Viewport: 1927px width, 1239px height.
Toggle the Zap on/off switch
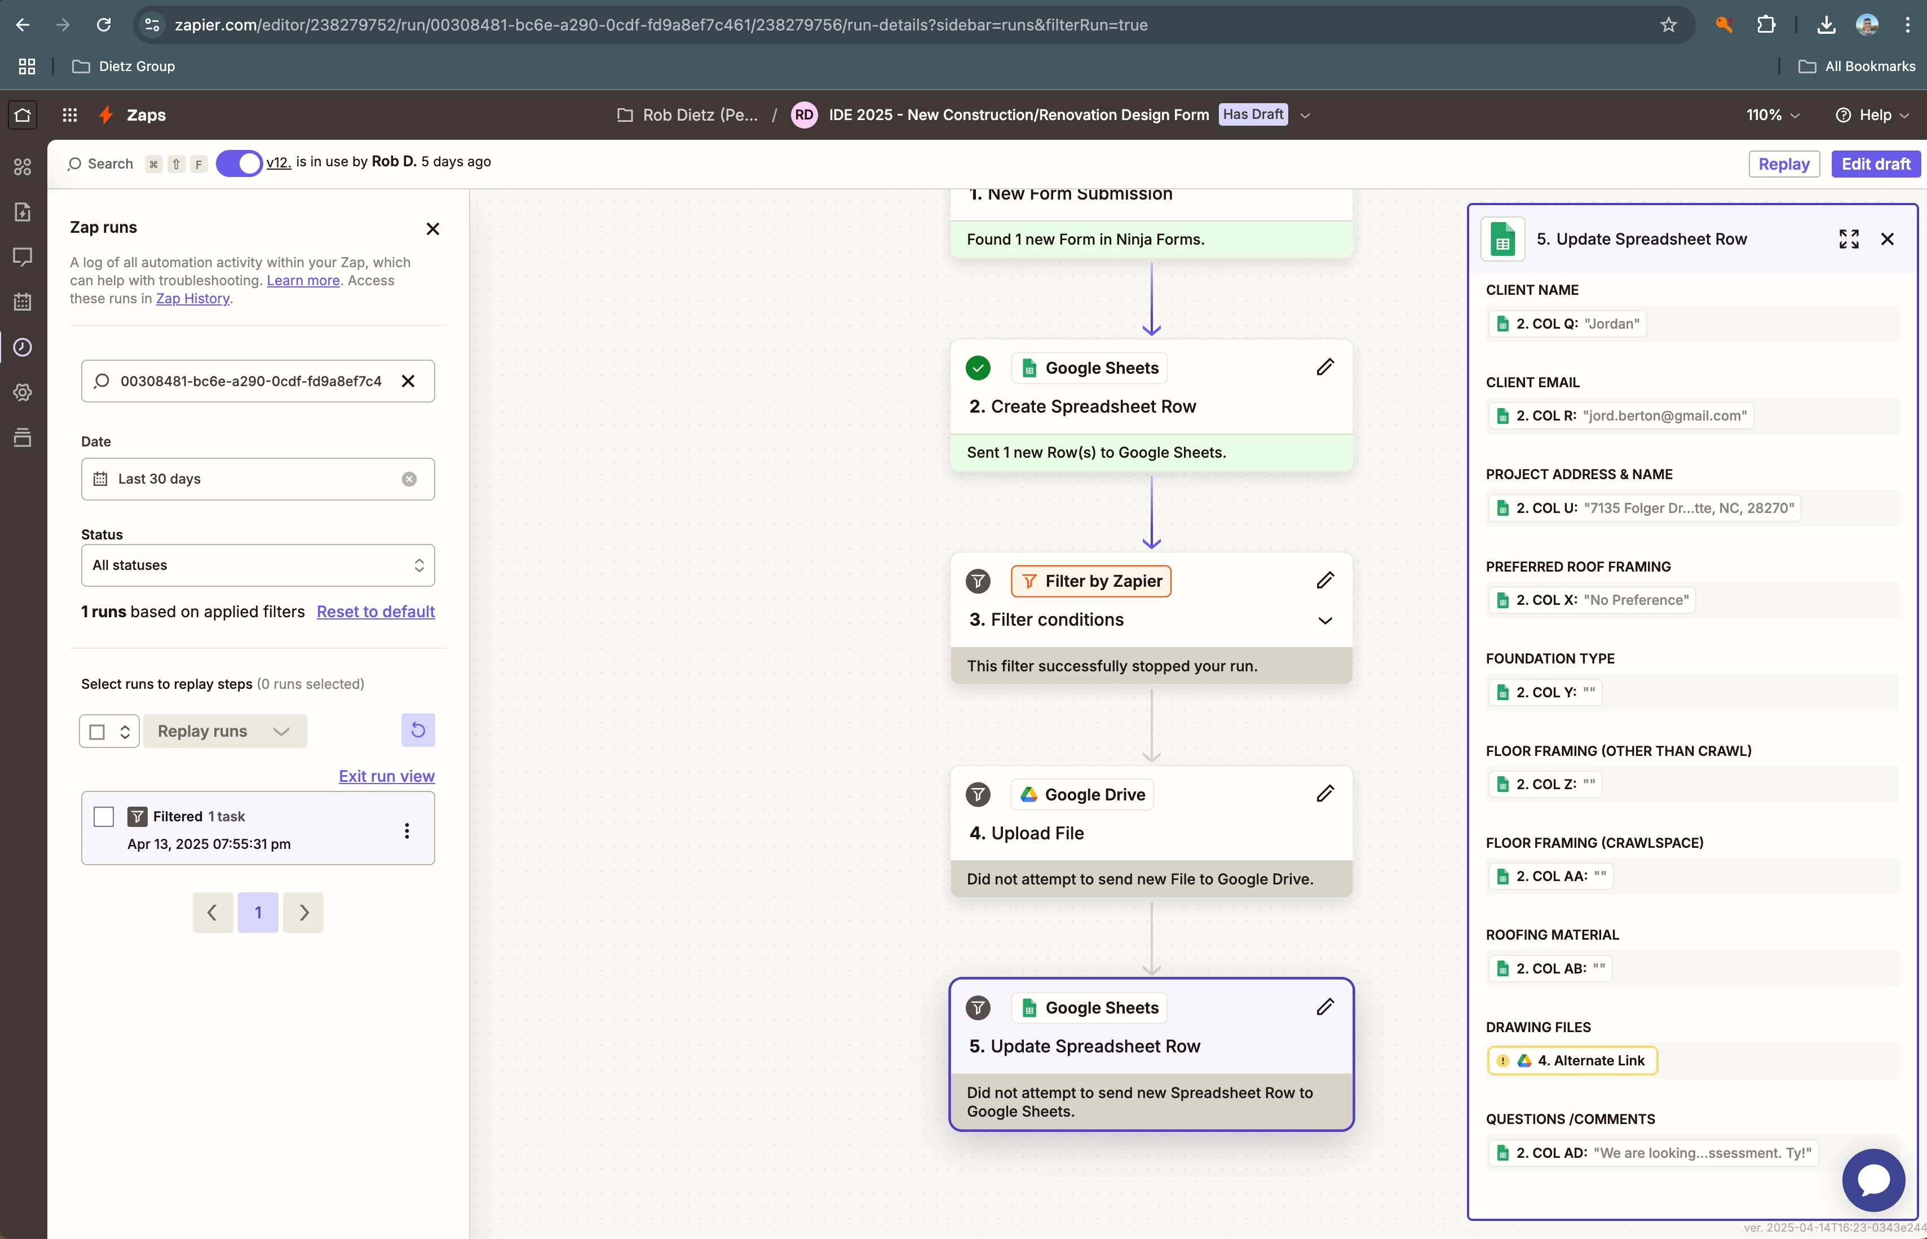pyautogui.click(x=239, y=163)
